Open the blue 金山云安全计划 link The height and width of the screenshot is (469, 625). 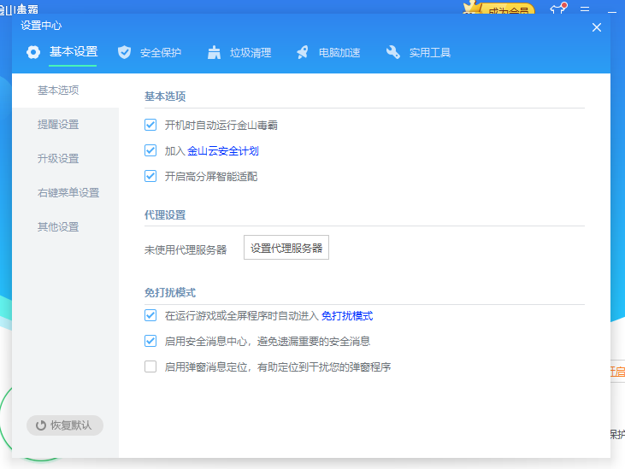click(223, 151)
